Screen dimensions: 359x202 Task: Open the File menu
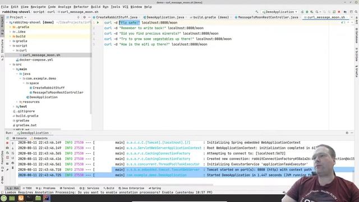[4, 7]
